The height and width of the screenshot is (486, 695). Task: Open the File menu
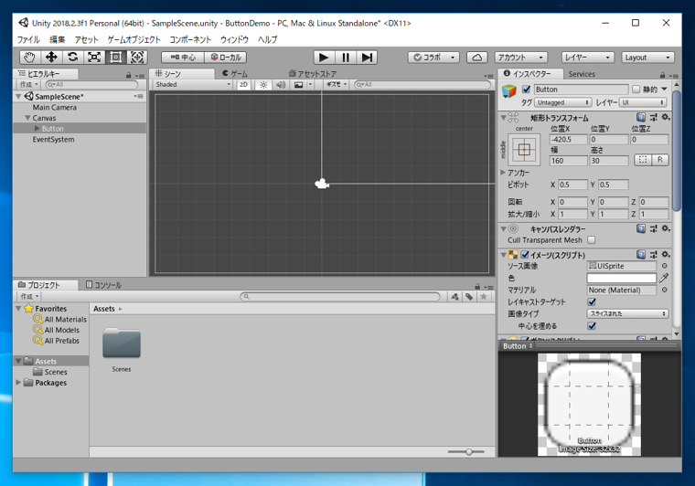28,39
